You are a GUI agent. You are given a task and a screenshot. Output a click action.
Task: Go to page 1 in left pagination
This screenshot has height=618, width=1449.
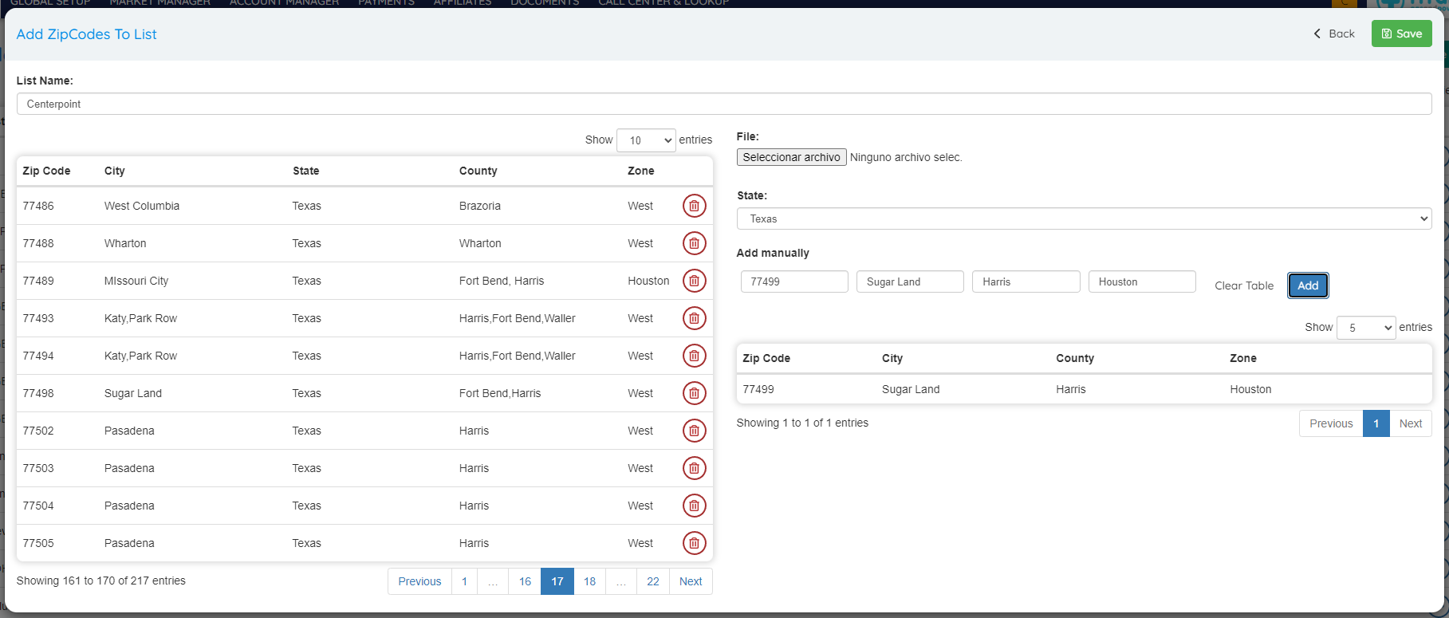[x=464, y=581]
